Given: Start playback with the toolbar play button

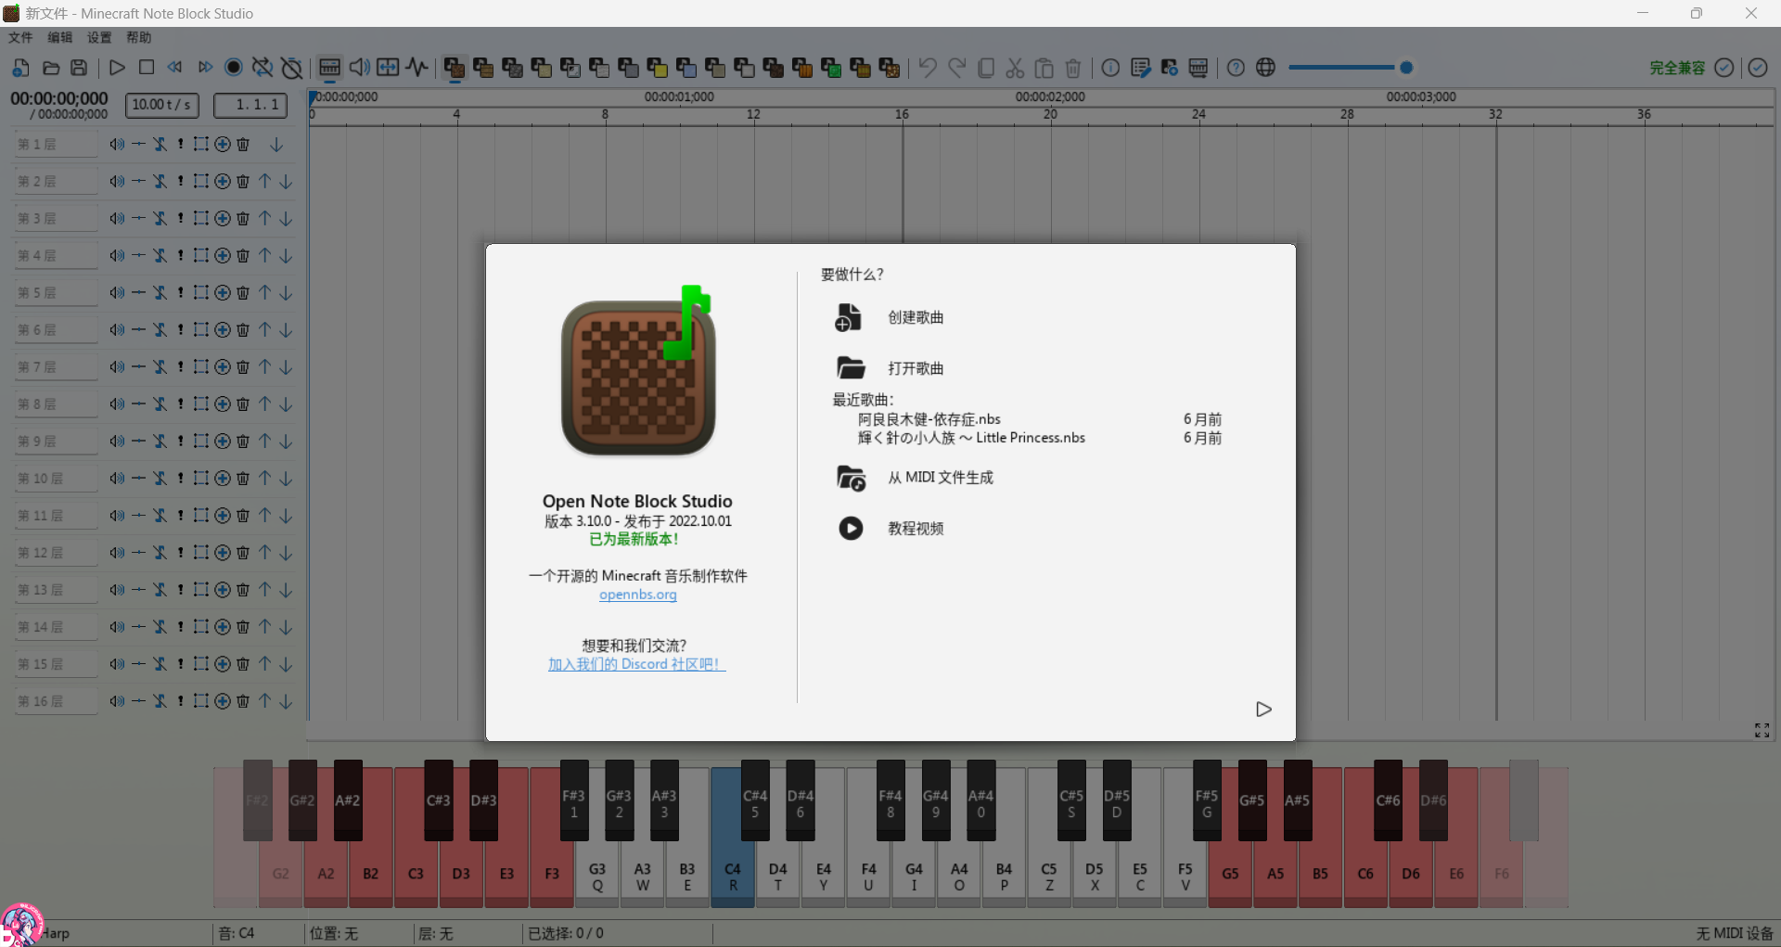Looking at the screenshot, I should (x=117, y=68).
